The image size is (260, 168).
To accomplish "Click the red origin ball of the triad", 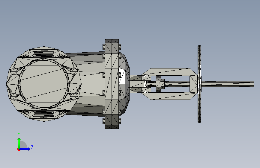I will pyautogui.click(x=19, y=149).
